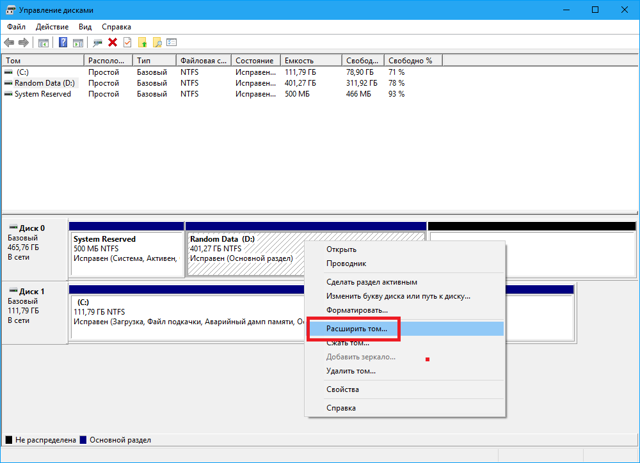Select the Диск 1 disk label panel
The height and width of the screenshot is (463, 640).
[35, 313]
